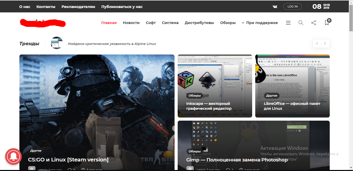Open the 'Рекламодателям' link
This screenshot has height=171, width=353.
coord(78,7)
